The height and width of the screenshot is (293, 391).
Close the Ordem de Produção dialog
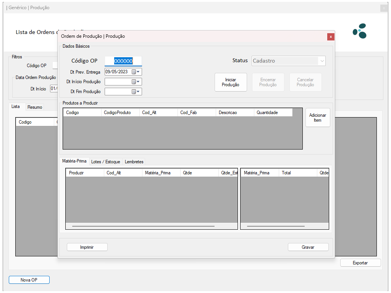pyautogui.click(x=331, y=37)
